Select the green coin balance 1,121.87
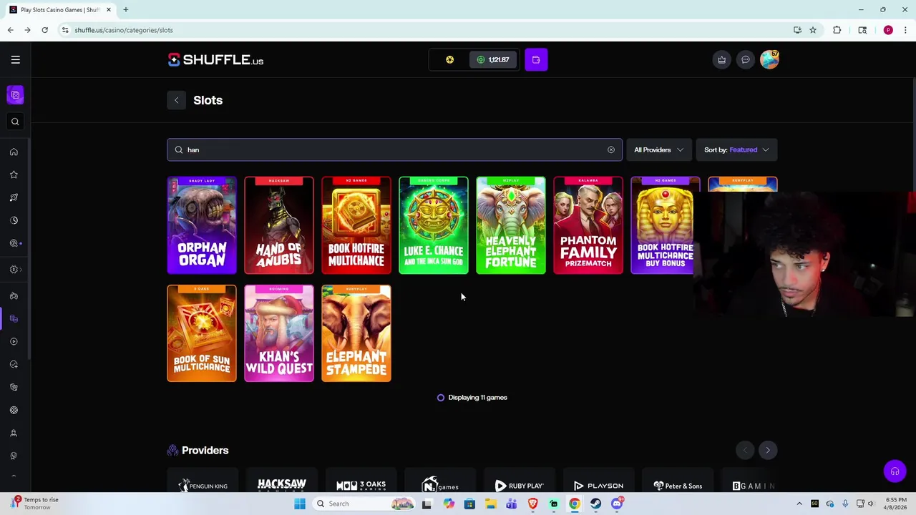 494,60
